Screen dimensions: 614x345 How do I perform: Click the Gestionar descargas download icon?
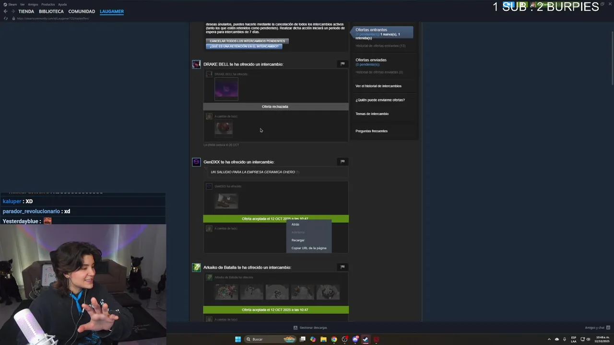point(295,328)
